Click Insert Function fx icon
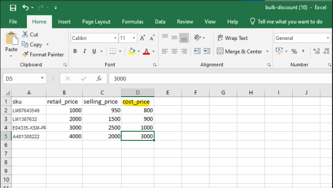This screenshot has width=333, height=188. click(x=99, y=78)
